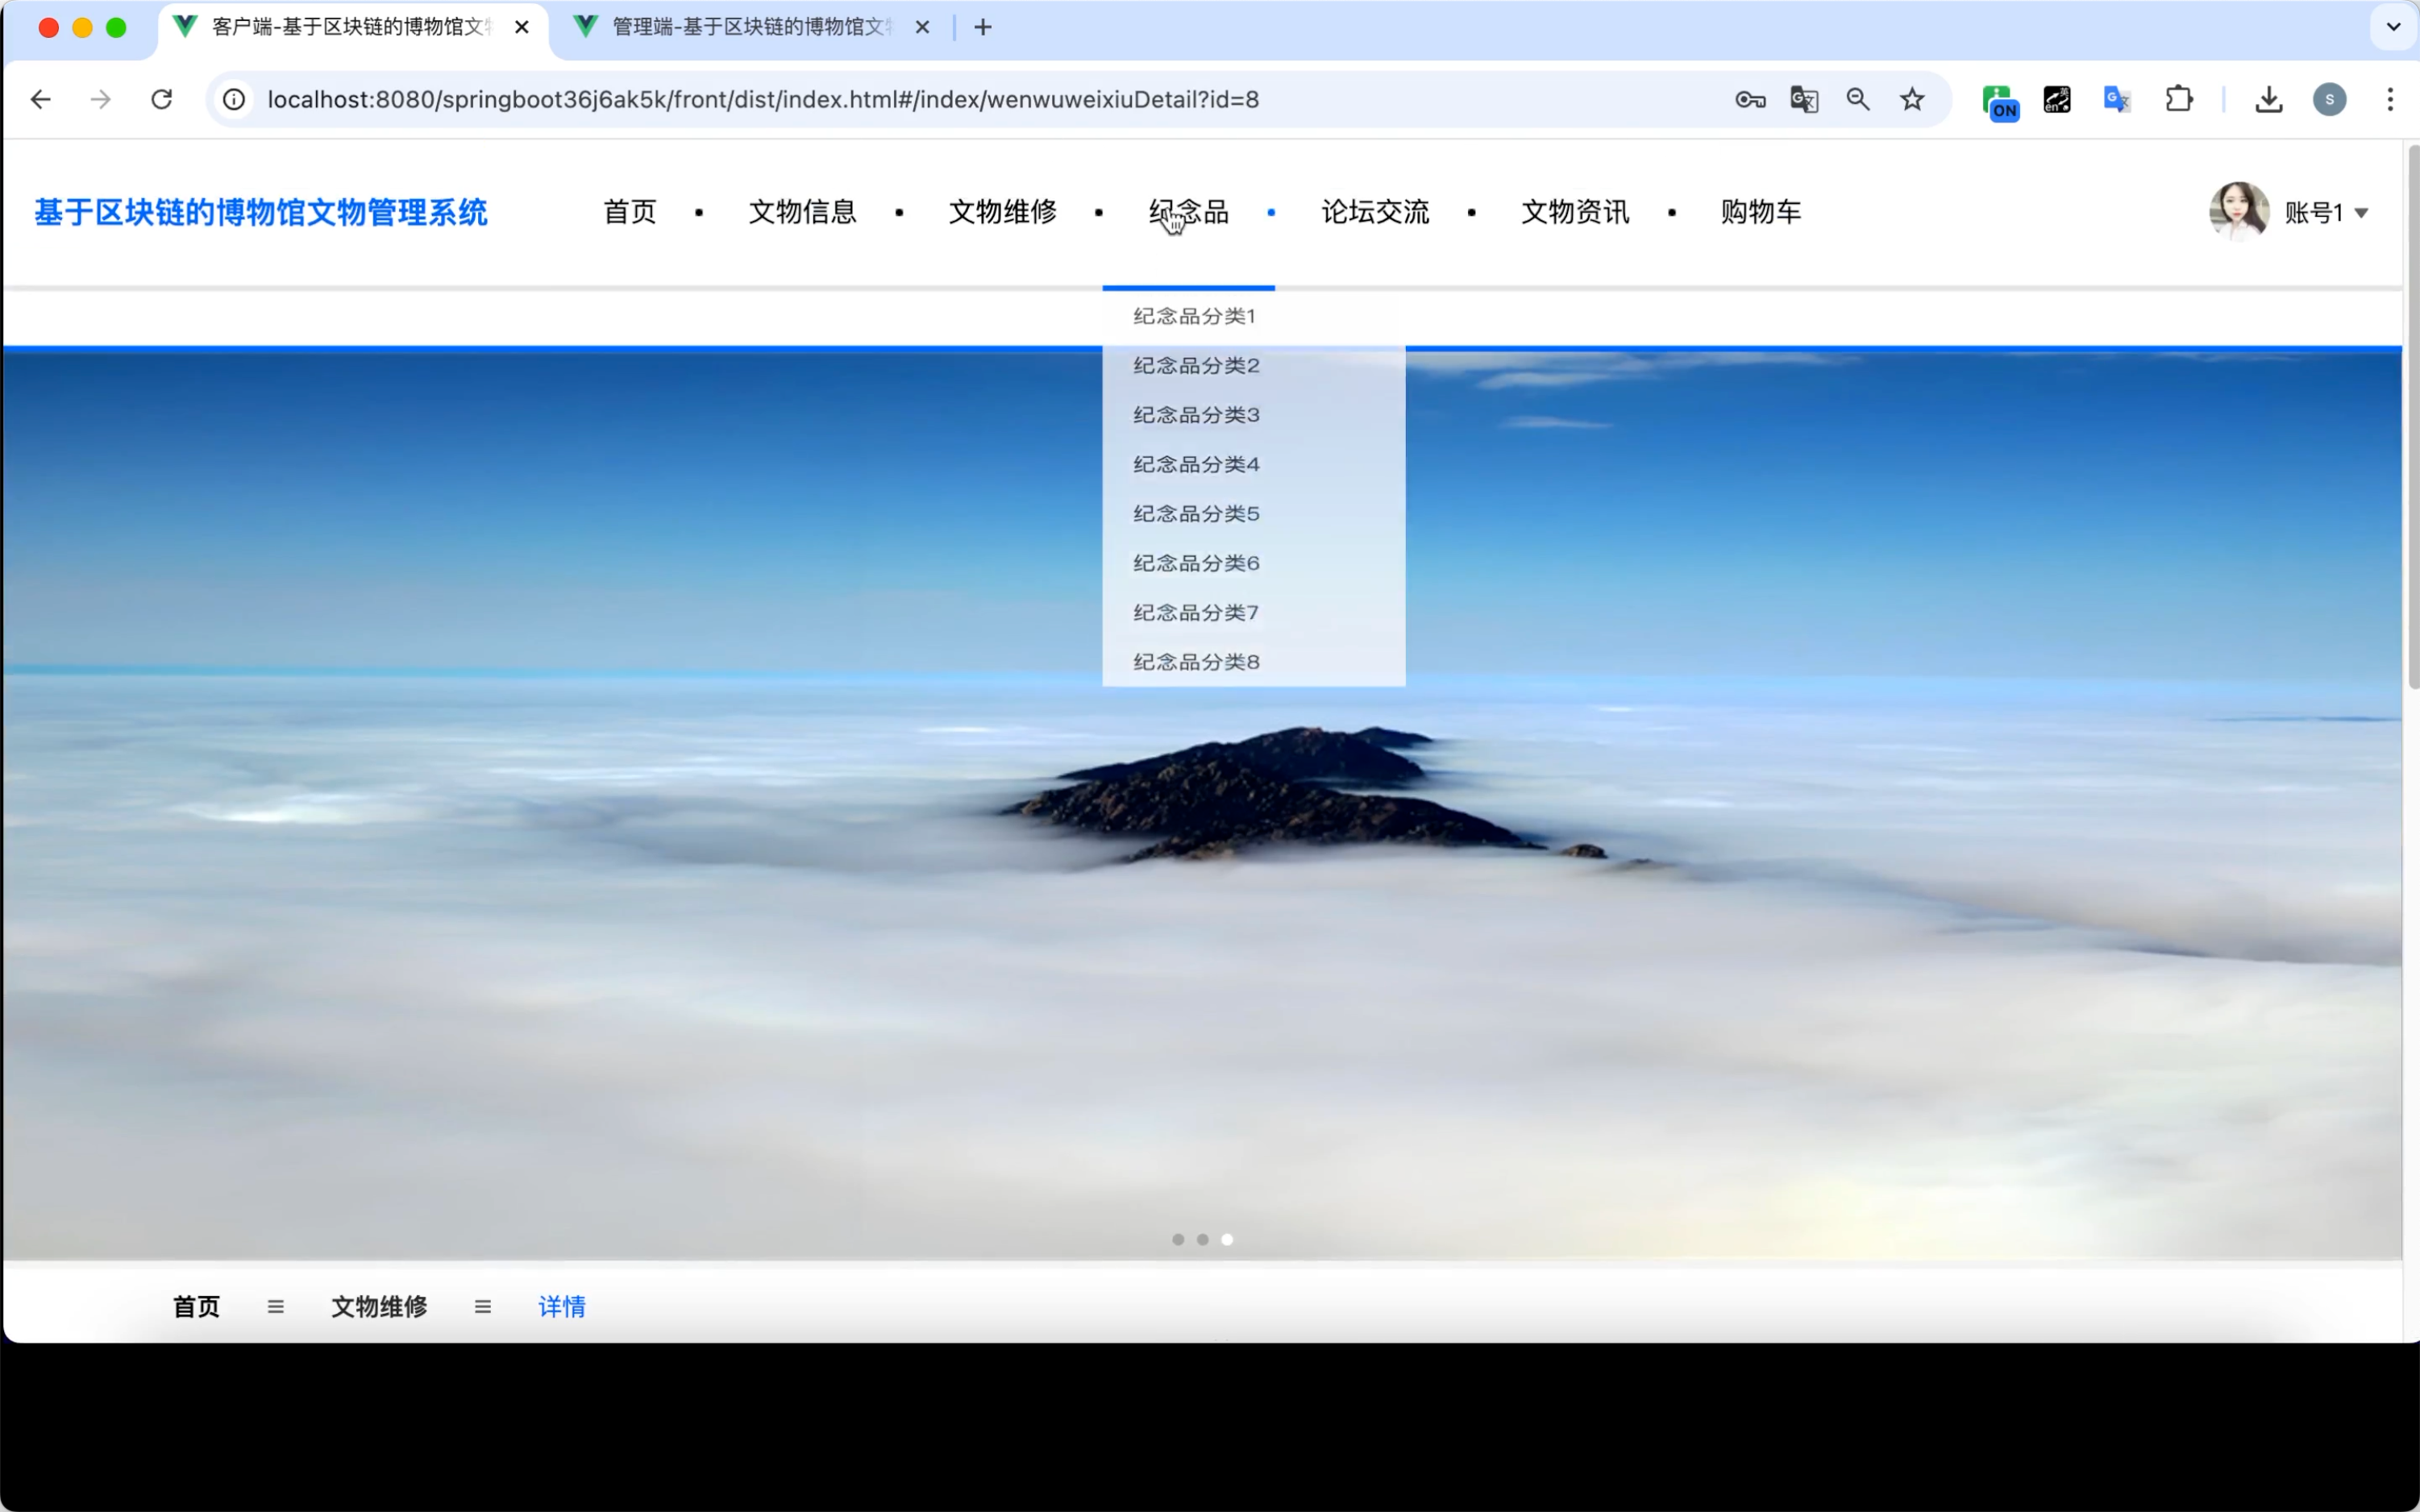Screen dimensions: 2420x1512
Task: Choose 纪念品分类3 from the dropdown
Action: [1254, 415]
